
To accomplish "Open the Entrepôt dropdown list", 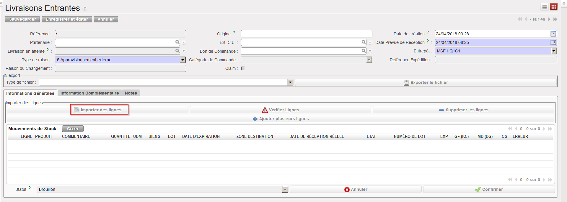I will click(x=554, y=51).
